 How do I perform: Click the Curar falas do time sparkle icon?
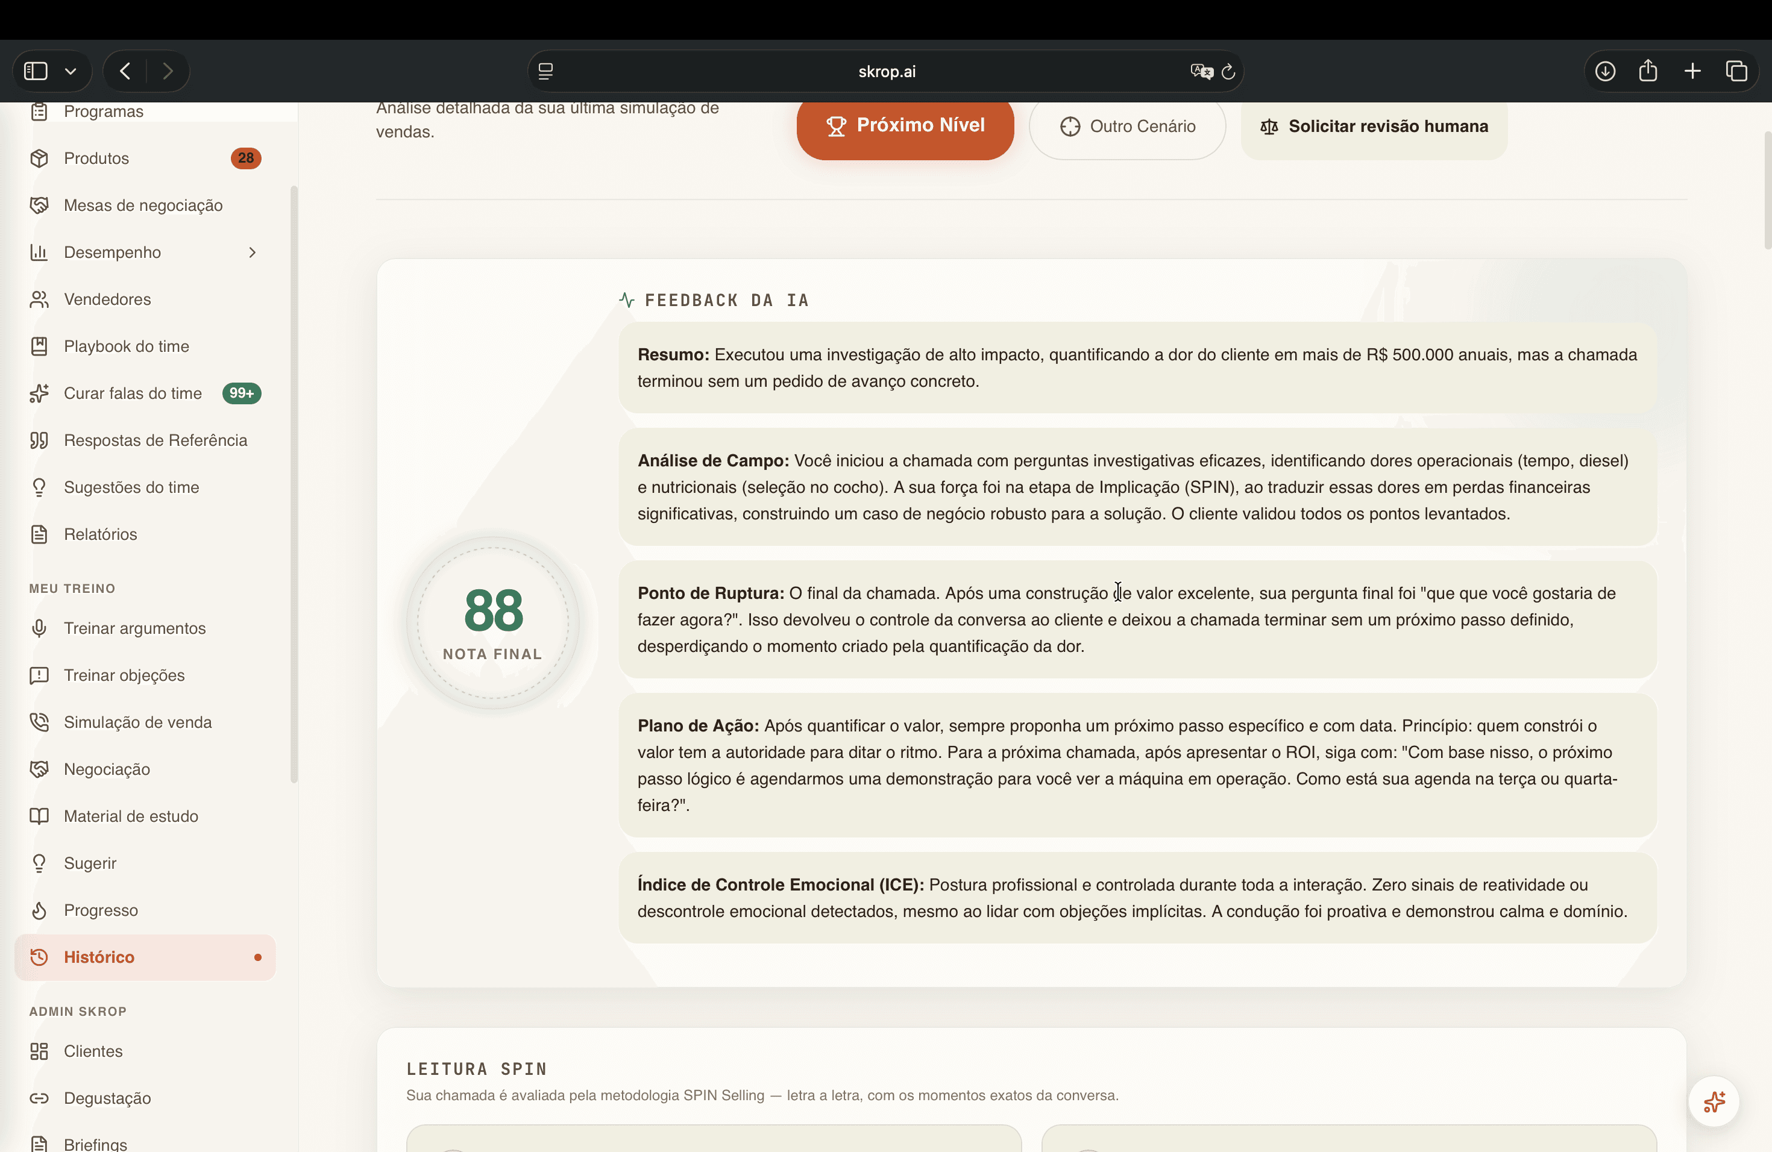[39, 393]
